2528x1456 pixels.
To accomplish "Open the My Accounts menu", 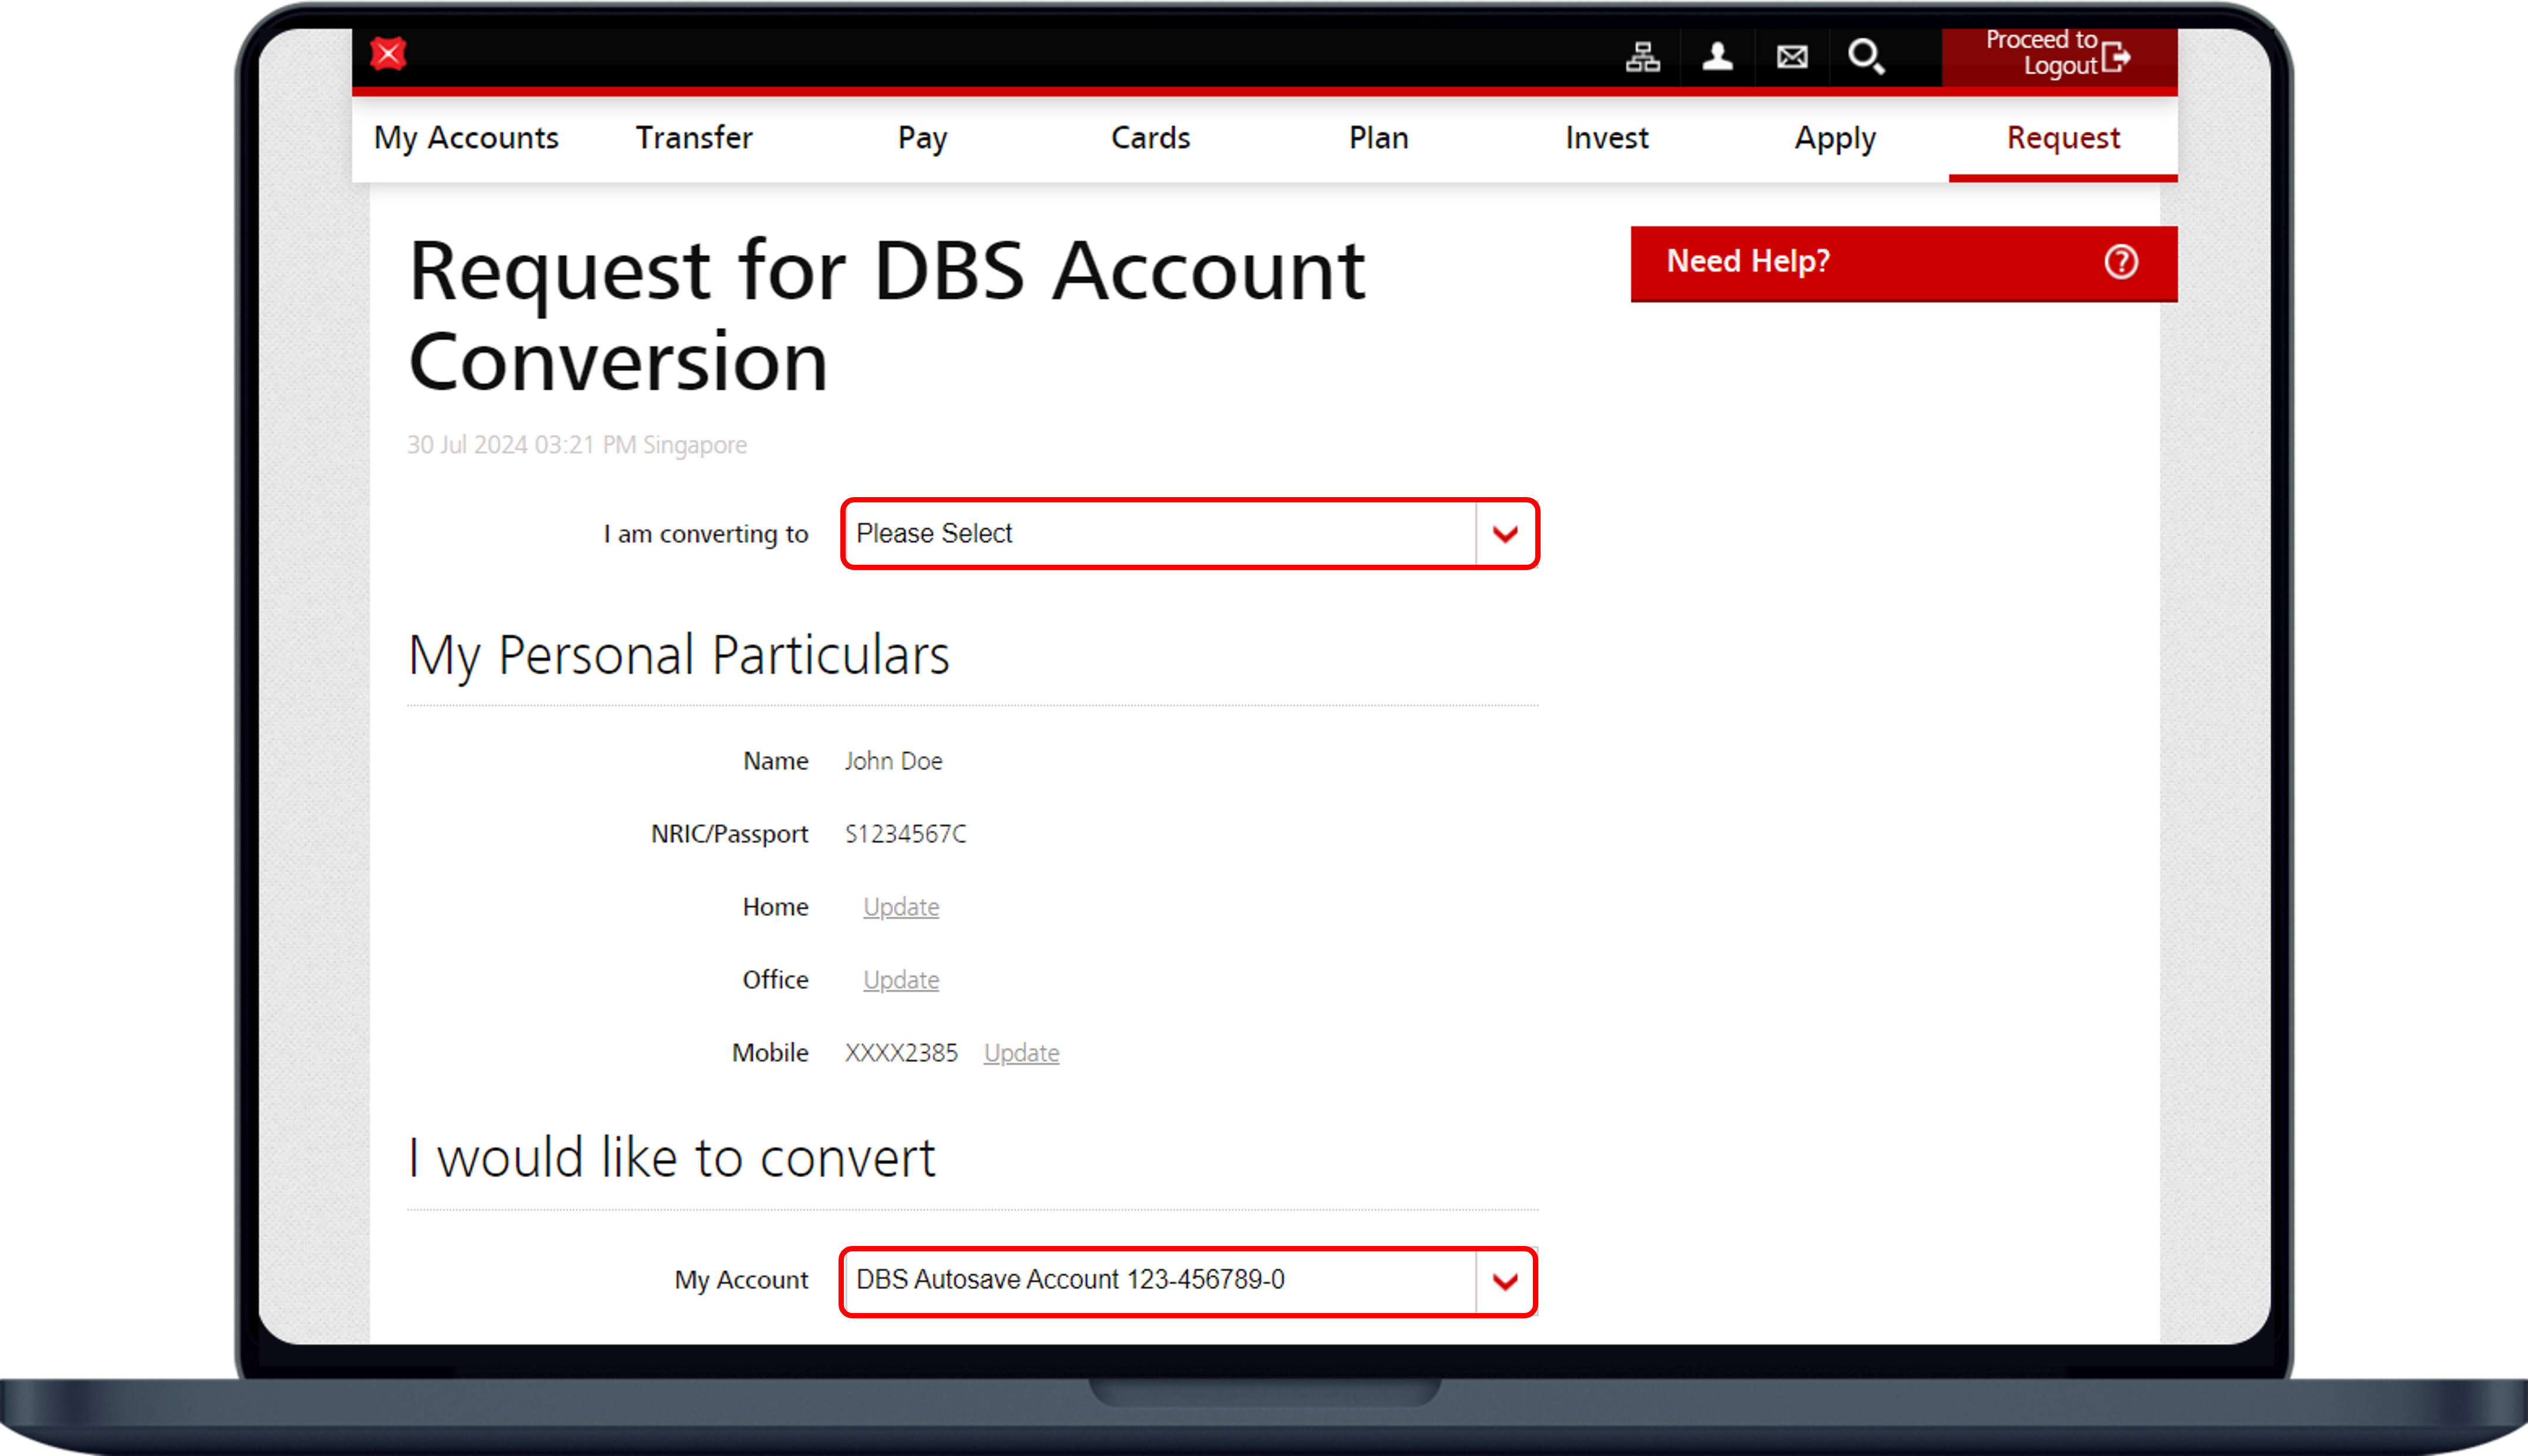I will [x=466, y=138].
